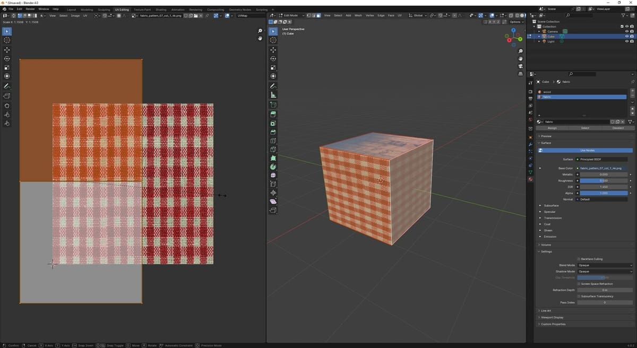637x348 pixels.
Task: Enable Subsurface Translucency checkbox
Action: (x=579, y=296)
